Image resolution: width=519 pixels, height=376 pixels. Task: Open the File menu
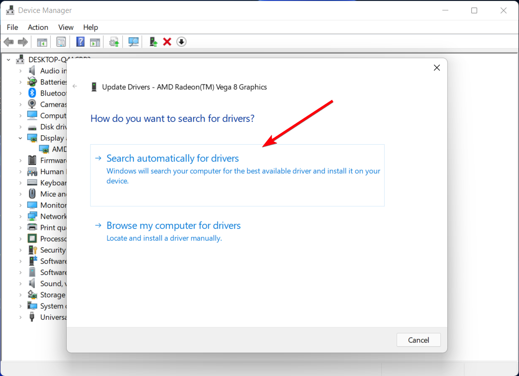12,27
